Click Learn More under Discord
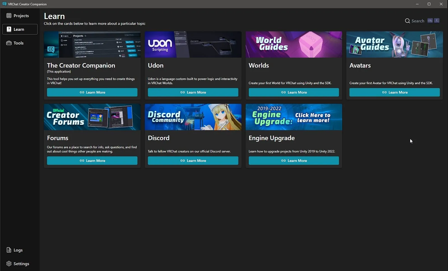The height and width of the screenshot is (271, 448). [x=193, y=161]
